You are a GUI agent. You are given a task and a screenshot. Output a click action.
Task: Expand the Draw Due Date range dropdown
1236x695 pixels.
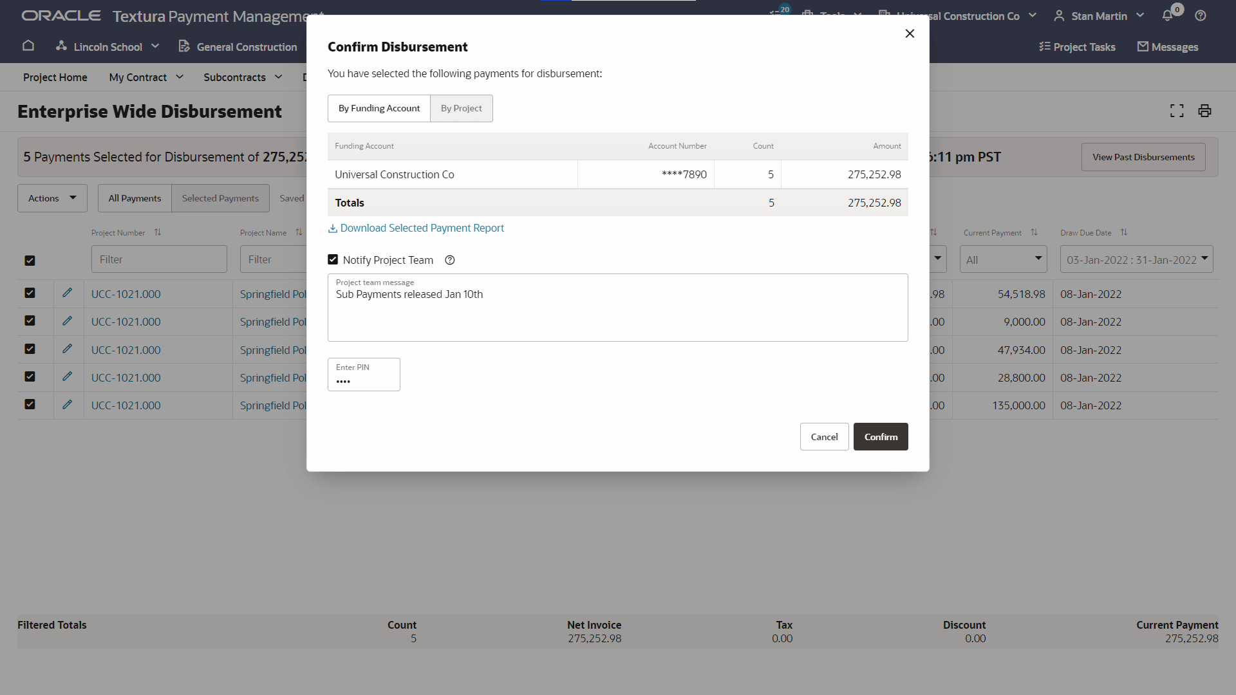pos(1136,259)
